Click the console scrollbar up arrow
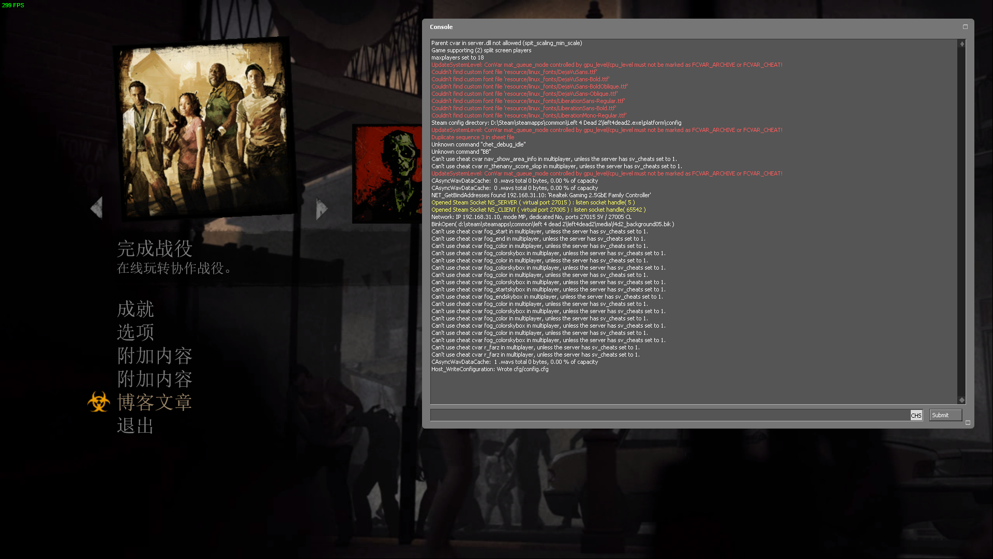The width and height of the screenshot is (993, 559). (962, 44)
